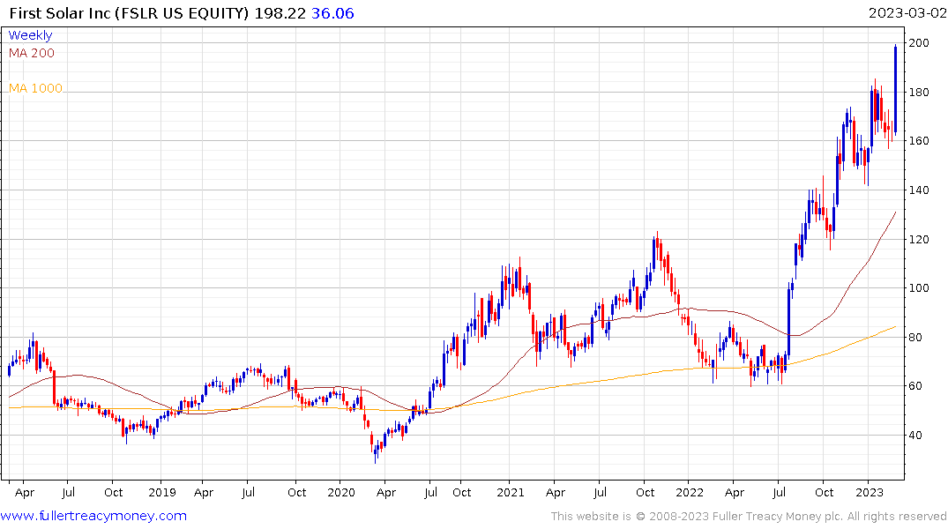Viewport: 948px width, 529px height.
Task: Click the www.fullertreacymoney.com link
Action: 93,516
